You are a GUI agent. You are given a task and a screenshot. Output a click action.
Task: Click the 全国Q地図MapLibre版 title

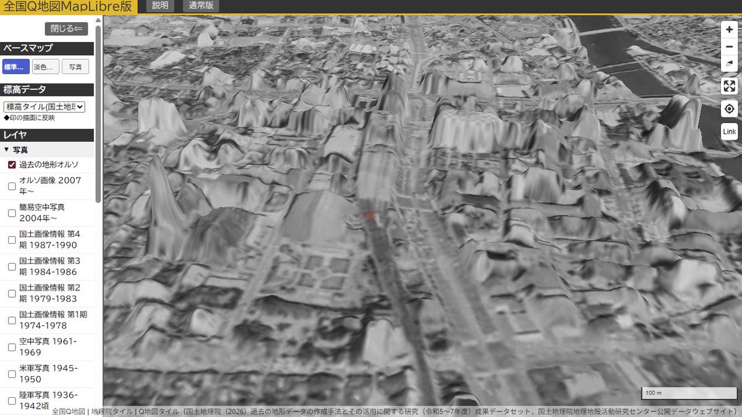[x=69, y=6]
